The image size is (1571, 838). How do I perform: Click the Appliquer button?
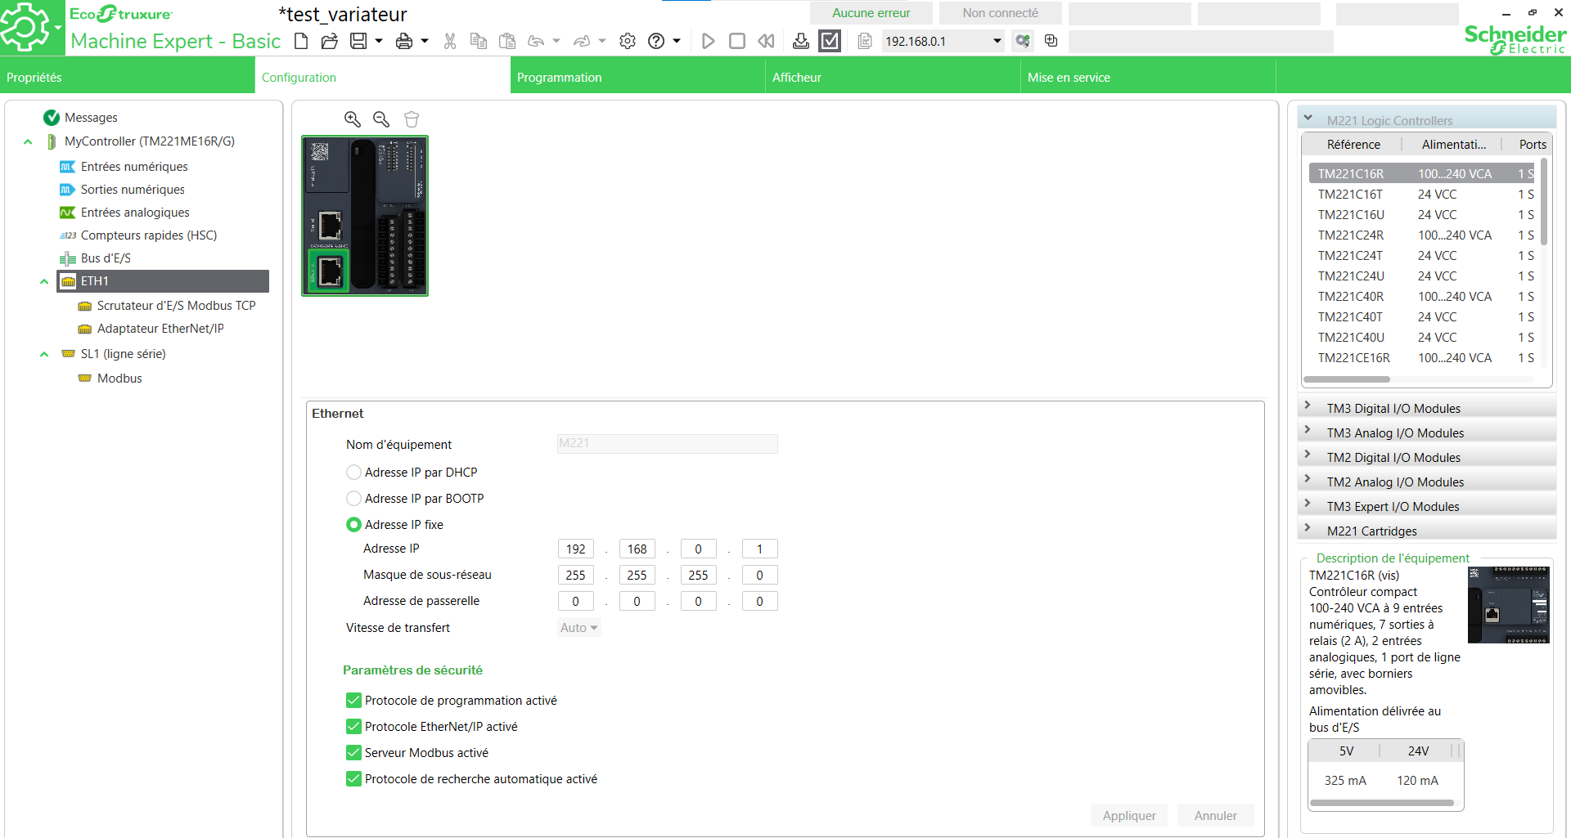1129,815
